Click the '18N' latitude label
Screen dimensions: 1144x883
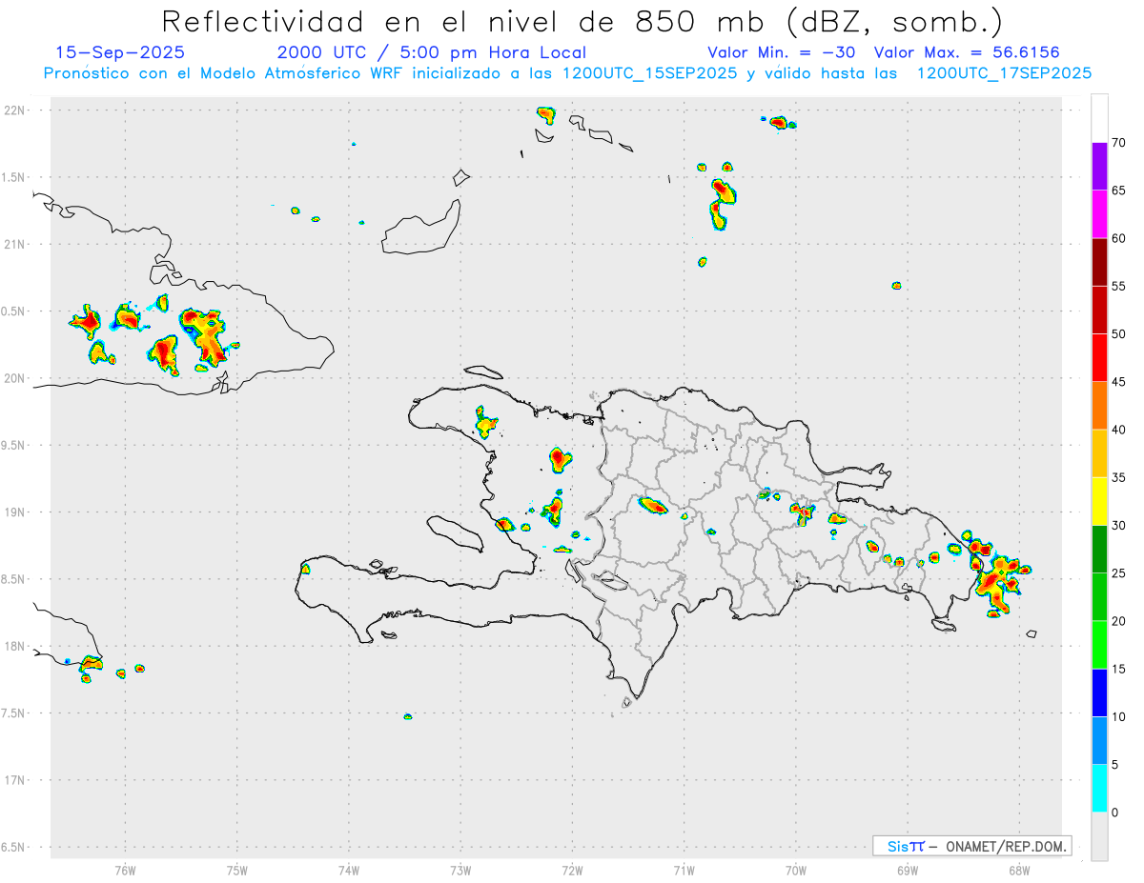pyautogui.click(x=16, y=647)
